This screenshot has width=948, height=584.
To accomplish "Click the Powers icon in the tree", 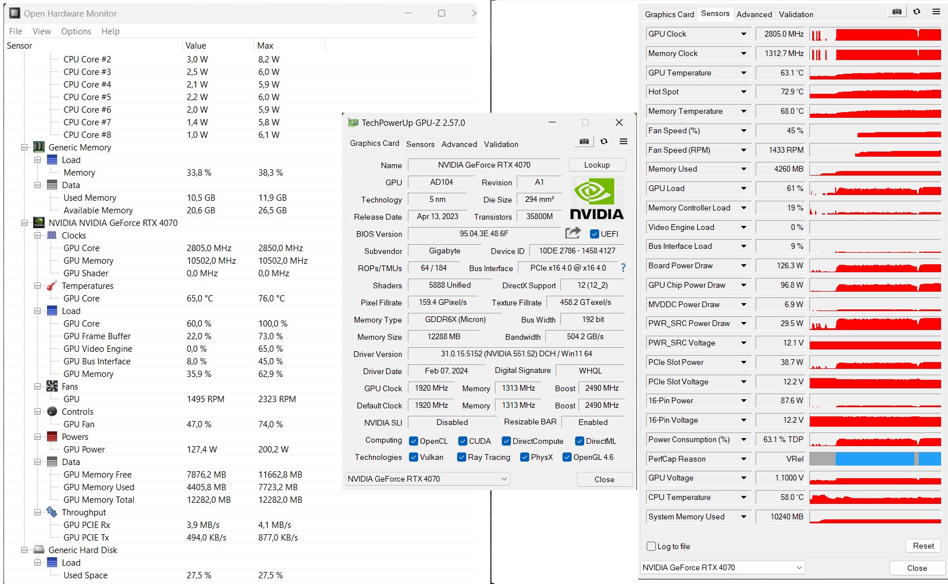I will (52, 436).
